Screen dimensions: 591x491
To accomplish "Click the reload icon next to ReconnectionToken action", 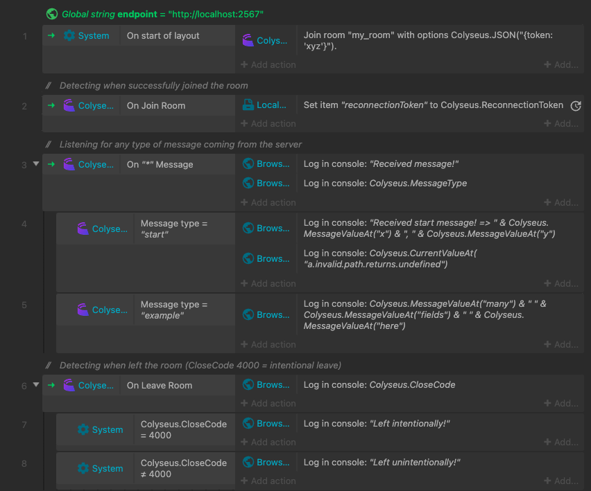I will [x=575, y=106].
